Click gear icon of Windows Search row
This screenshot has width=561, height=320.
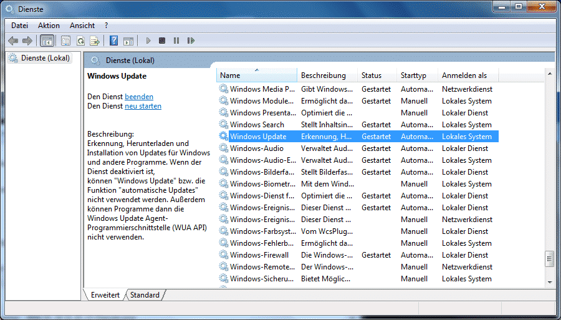point(224,125)
